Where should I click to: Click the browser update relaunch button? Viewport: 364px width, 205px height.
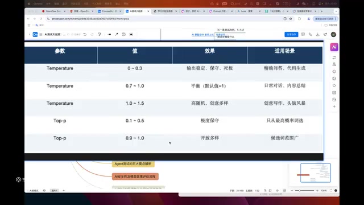coord(325,19)
